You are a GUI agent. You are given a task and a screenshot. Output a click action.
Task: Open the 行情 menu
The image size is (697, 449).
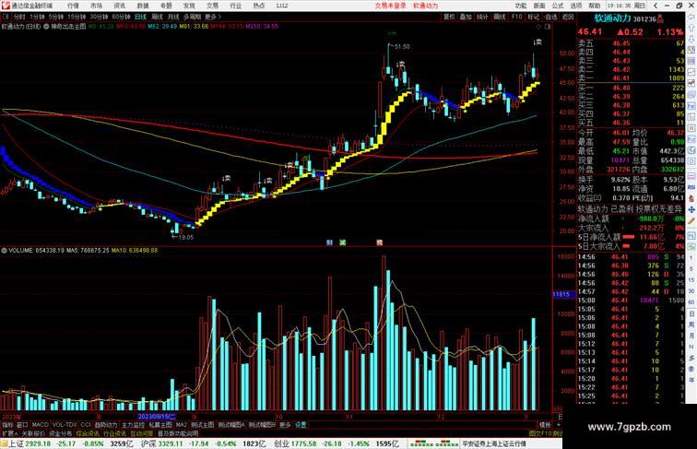[73, 6]
